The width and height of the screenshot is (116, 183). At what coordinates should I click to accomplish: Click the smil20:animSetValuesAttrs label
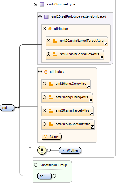click(x=79, y=54)
